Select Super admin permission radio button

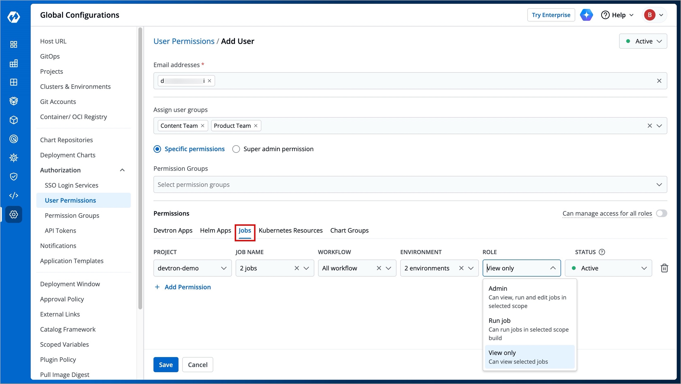tap(236, 149)
